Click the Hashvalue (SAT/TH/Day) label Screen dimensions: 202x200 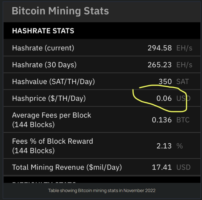pyautogui.click(x=53, y=81)
